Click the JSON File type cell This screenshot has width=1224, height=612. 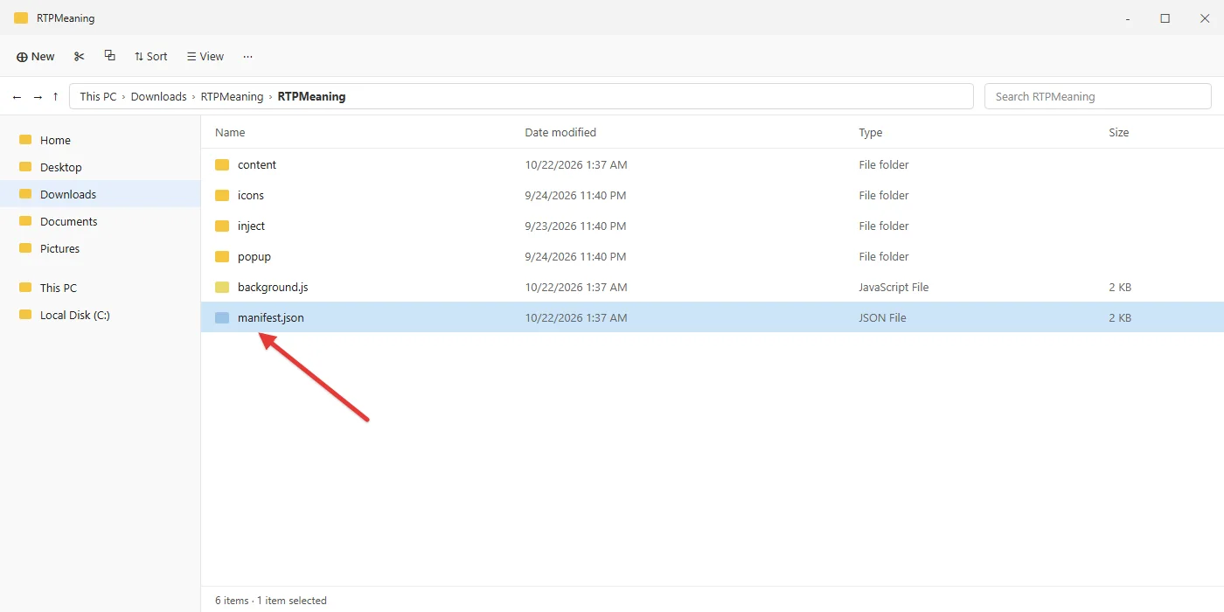pos(882,317)
